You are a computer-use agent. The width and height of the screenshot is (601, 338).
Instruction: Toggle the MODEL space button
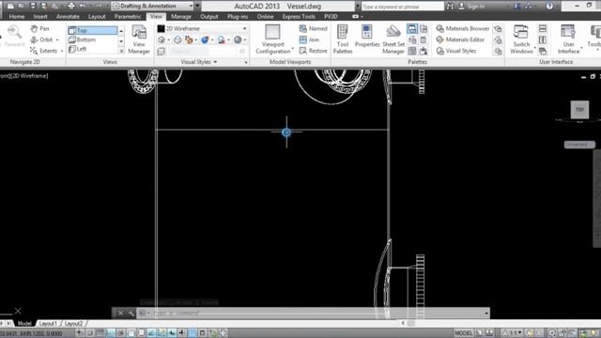(x=463, y=333)
